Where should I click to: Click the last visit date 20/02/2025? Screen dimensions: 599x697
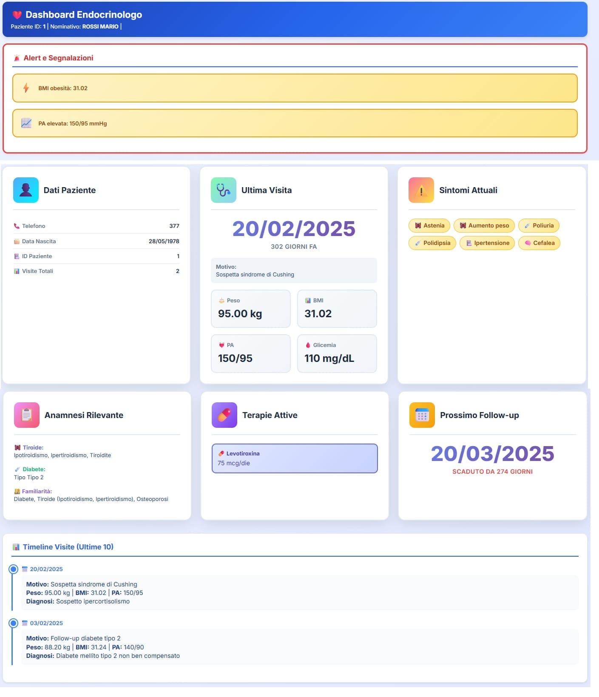coord(294,229)
